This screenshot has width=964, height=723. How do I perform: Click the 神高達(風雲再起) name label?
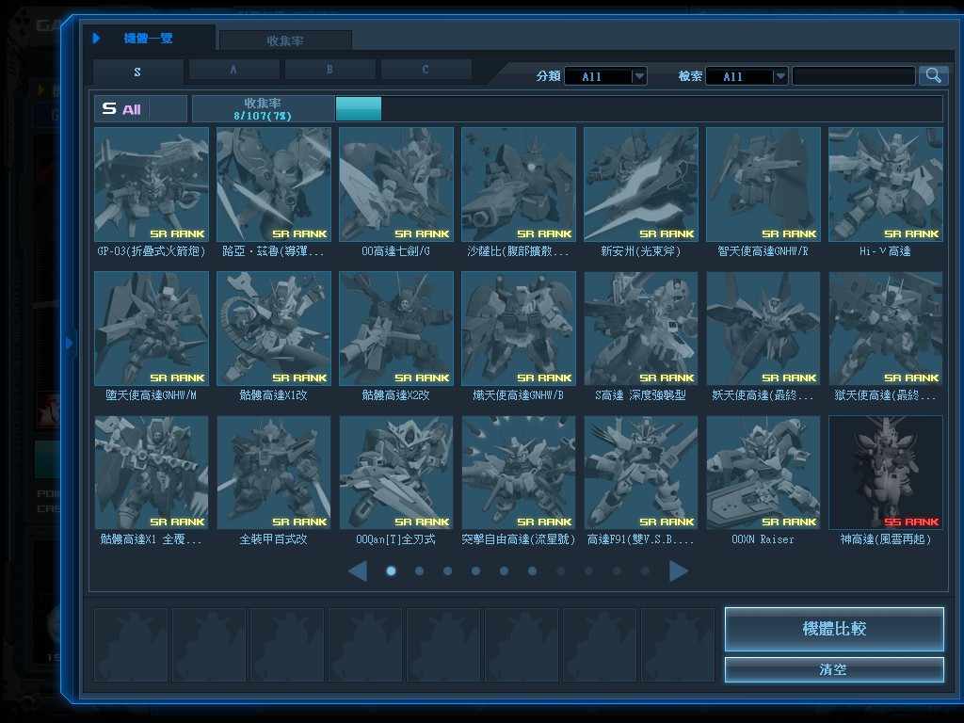[x=885, y=539]
